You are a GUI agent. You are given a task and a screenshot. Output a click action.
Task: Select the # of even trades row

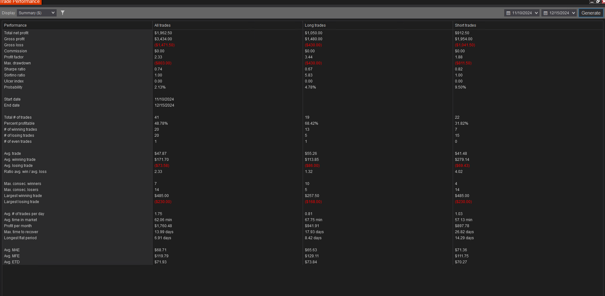pyautogui.click(x=18, y=141)
